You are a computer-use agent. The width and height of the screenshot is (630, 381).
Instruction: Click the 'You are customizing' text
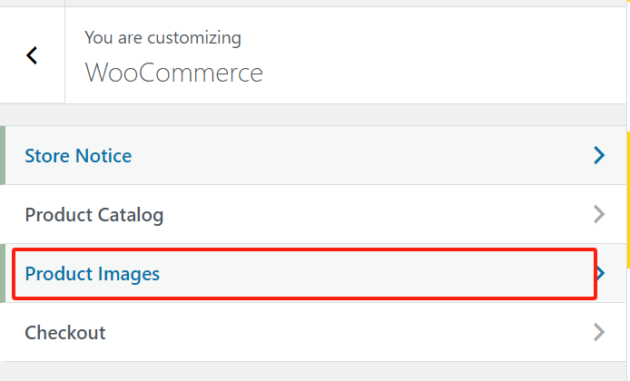click(162, 38)
